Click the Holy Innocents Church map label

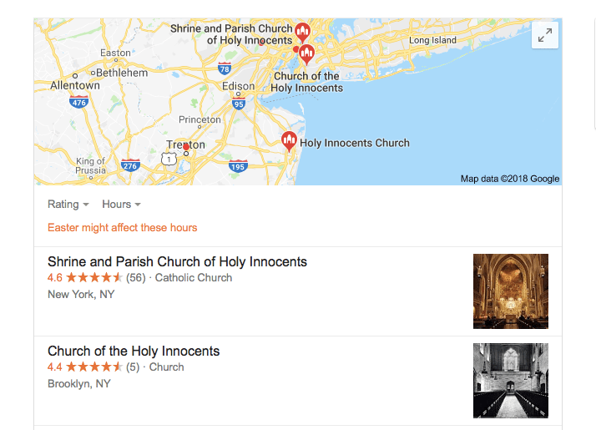[354, 143]
